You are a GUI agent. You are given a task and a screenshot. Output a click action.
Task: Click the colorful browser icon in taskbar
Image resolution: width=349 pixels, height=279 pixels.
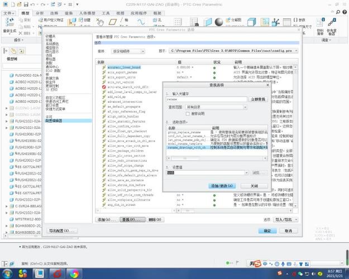click(x=74, y=273)
